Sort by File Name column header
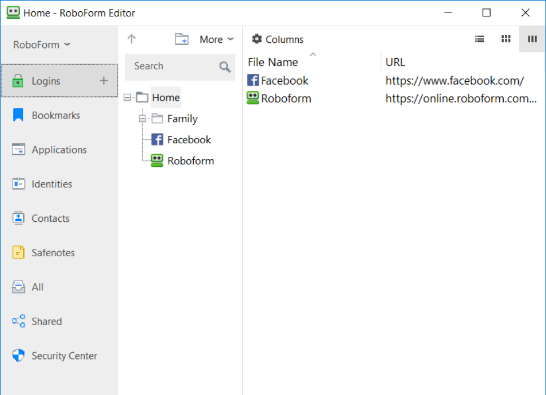546x395 pixels. pos(273,62)
